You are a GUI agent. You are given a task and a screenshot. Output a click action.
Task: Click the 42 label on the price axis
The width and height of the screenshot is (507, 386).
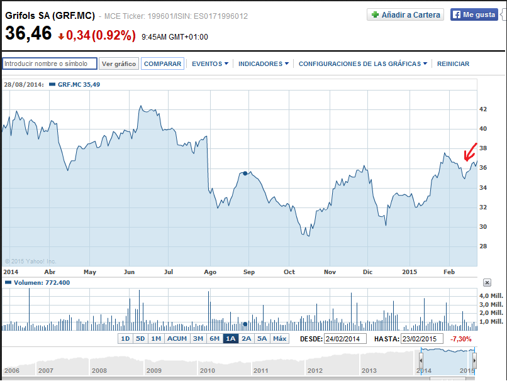482,109
